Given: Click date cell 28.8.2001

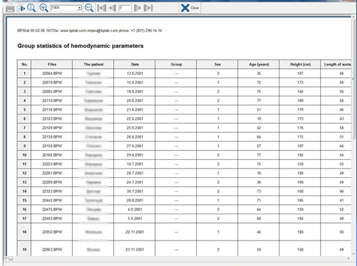Looking at the screenshot, I should click(135, 200).
